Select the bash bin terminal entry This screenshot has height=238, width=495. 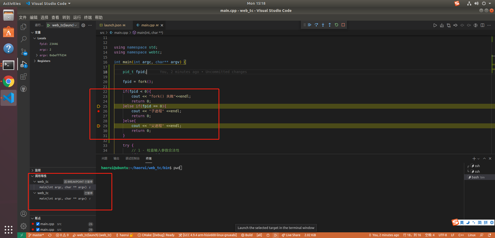(479, 177)
